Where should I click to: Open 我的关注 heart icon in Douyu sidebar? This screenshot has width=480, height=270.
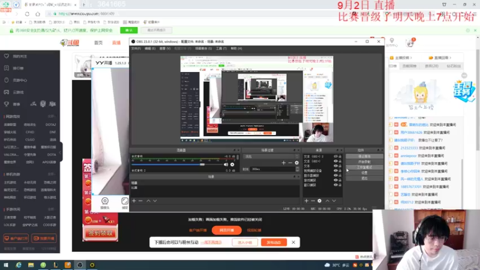click(7, 56)
